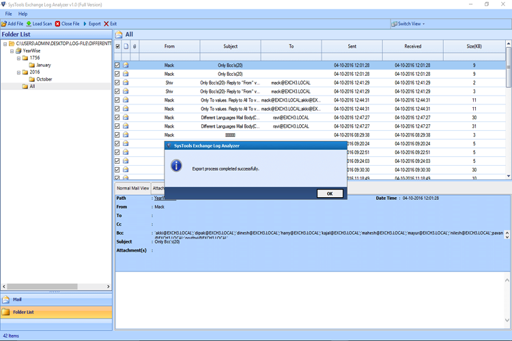Click the '42 Items' status bar text
Screen dimensions: 512x341
click(11, 336)
